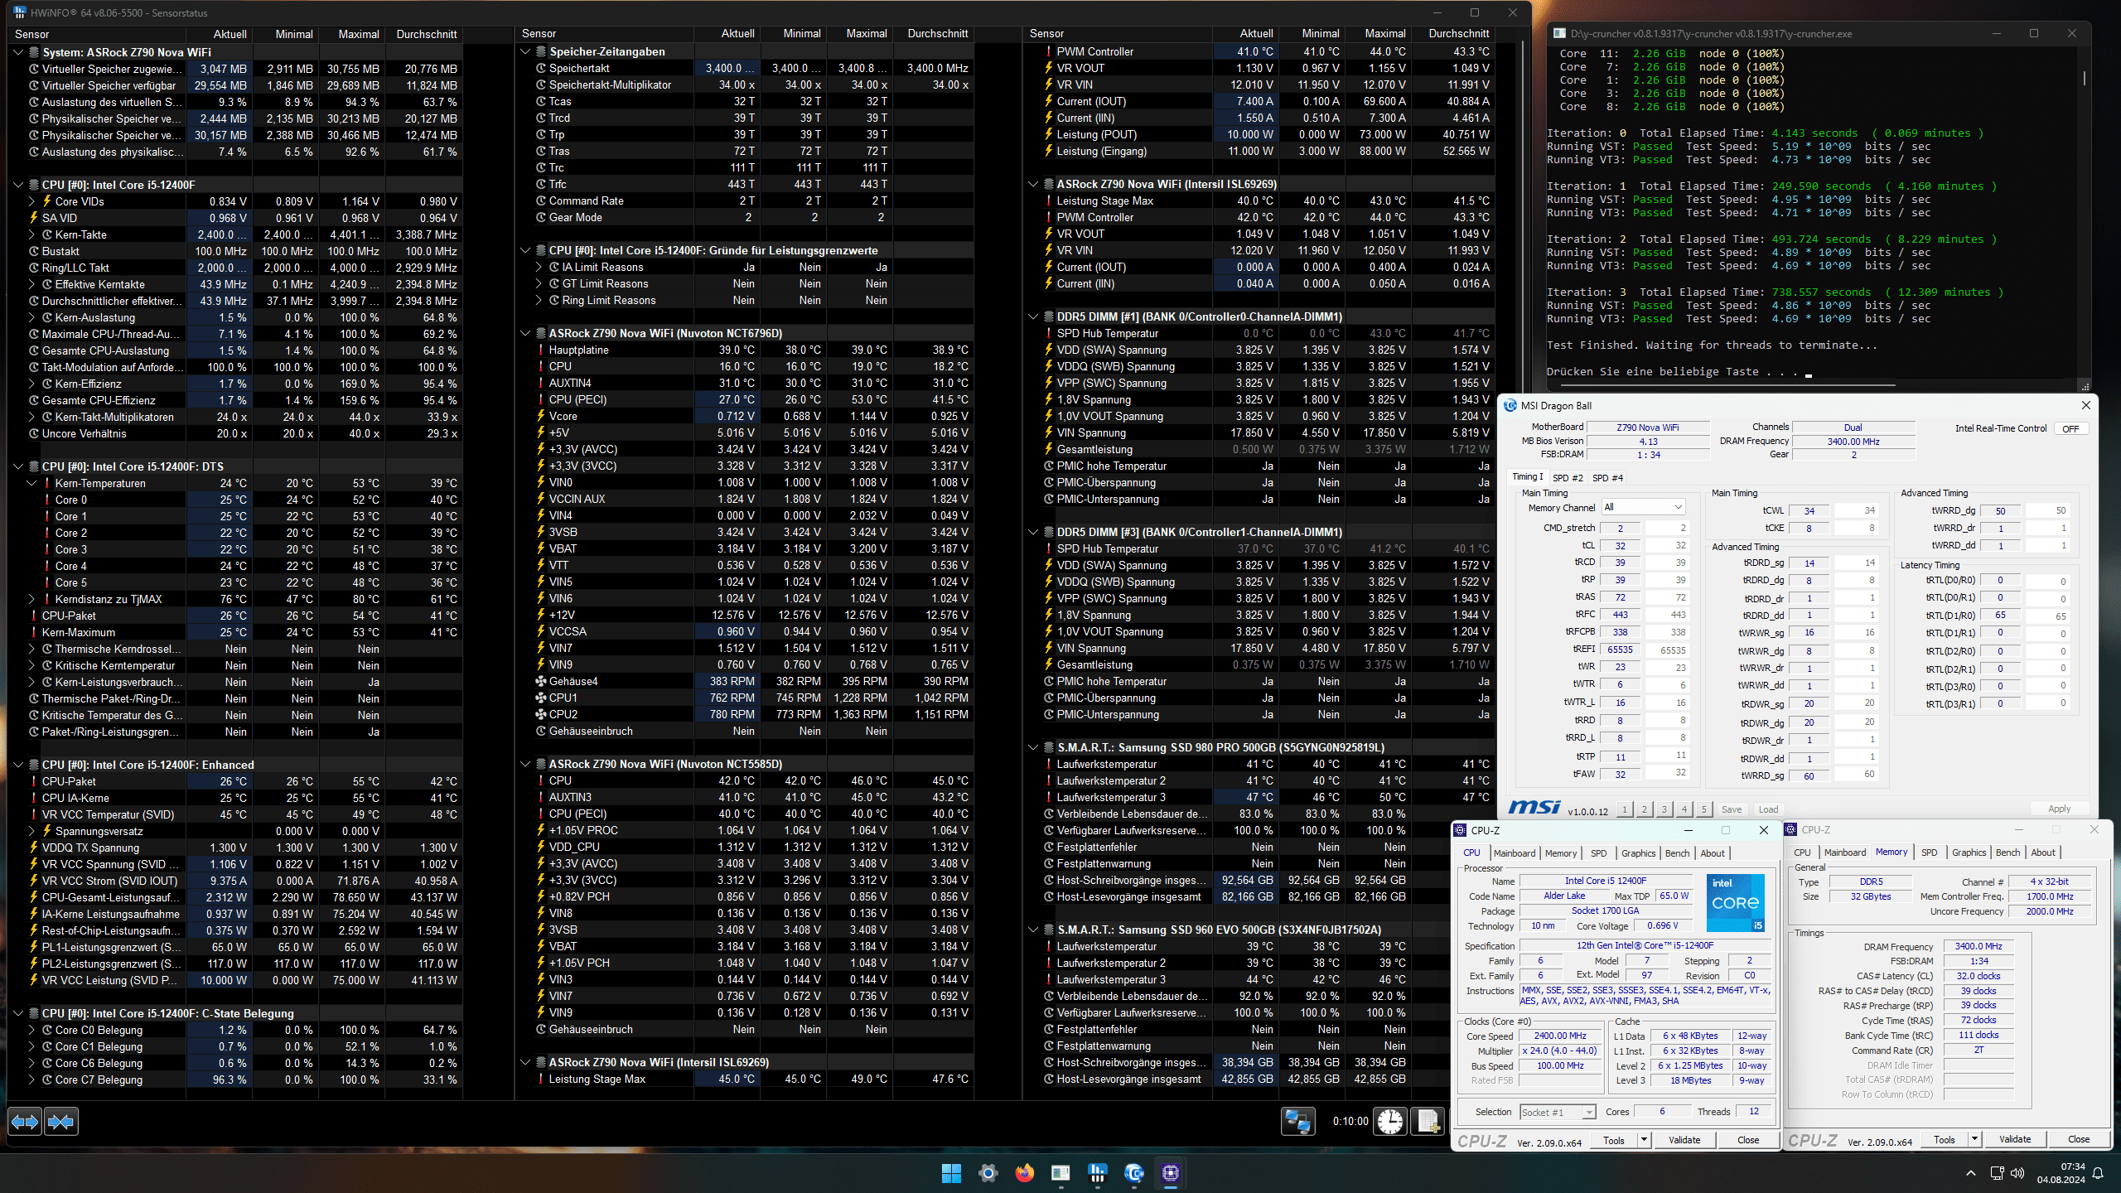
Task: Open HWiNFO remote connection network icon
Action: coord(1297,1122)
